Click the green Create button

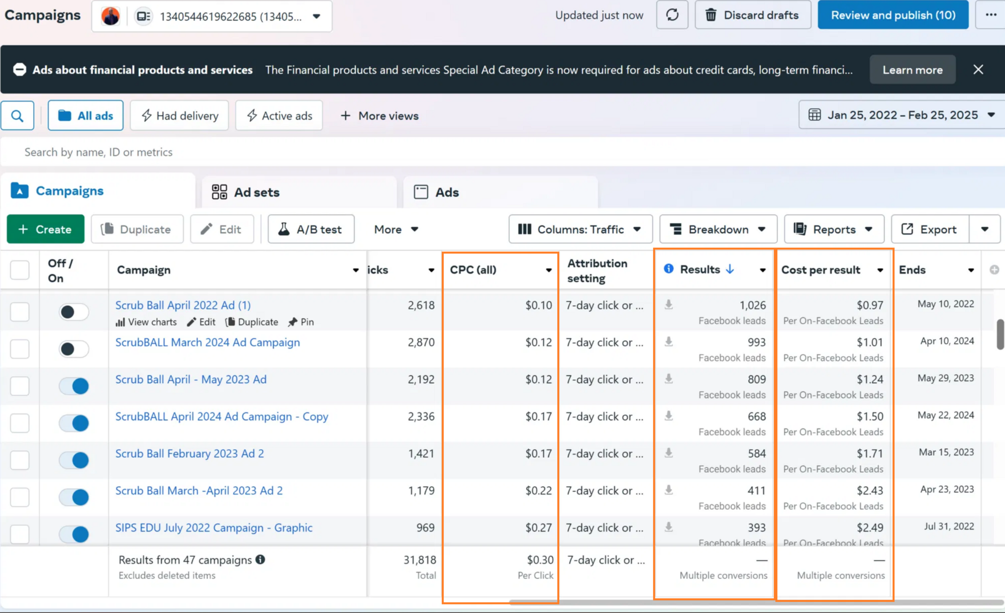(46, 229)
